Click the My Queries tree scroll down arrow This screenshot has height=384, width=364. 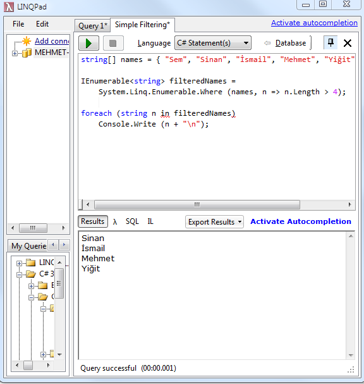pos(59,354)
